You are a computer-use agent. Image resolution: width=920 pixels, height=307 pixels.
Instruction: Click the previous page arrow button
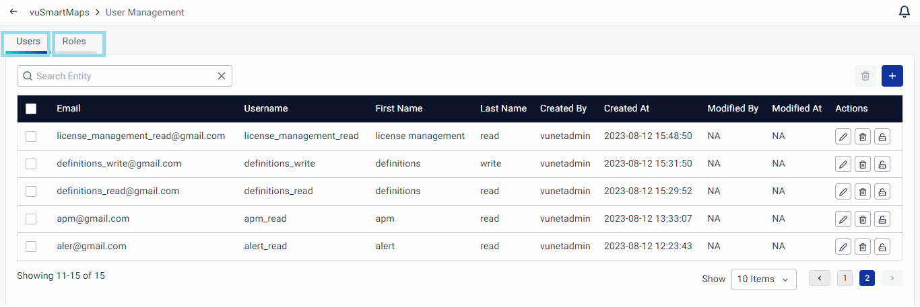coord(820,278)
